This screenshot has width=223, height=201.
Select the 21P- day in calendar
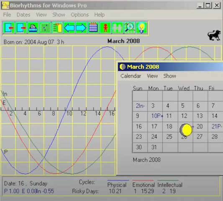click(217, 126)
